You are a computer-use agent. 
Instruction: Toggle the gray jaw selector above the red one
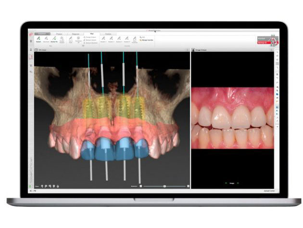point(262,38)
